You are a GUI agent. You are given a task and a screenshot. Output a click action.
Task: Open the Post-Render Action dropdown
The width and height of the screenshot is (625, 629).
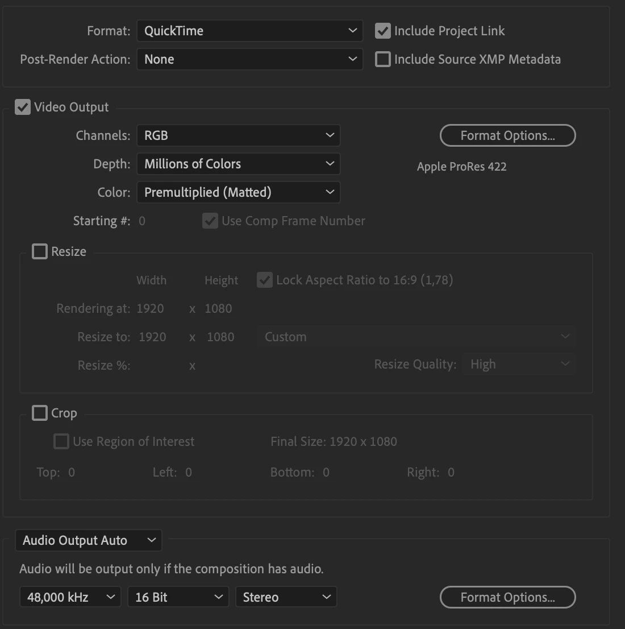(x=249, y=59)
